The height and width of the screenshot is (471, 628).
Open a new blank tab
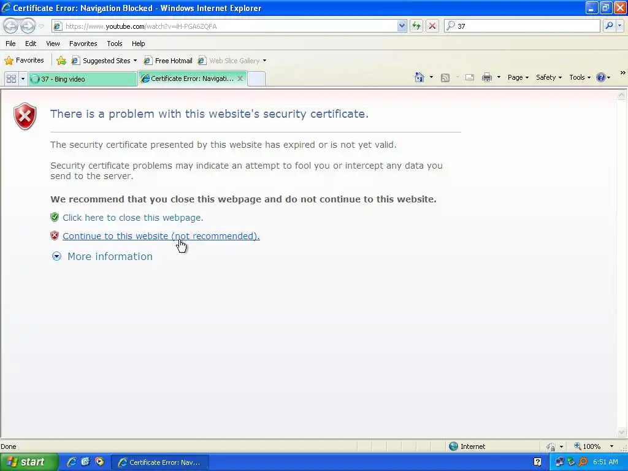point(256,79)
